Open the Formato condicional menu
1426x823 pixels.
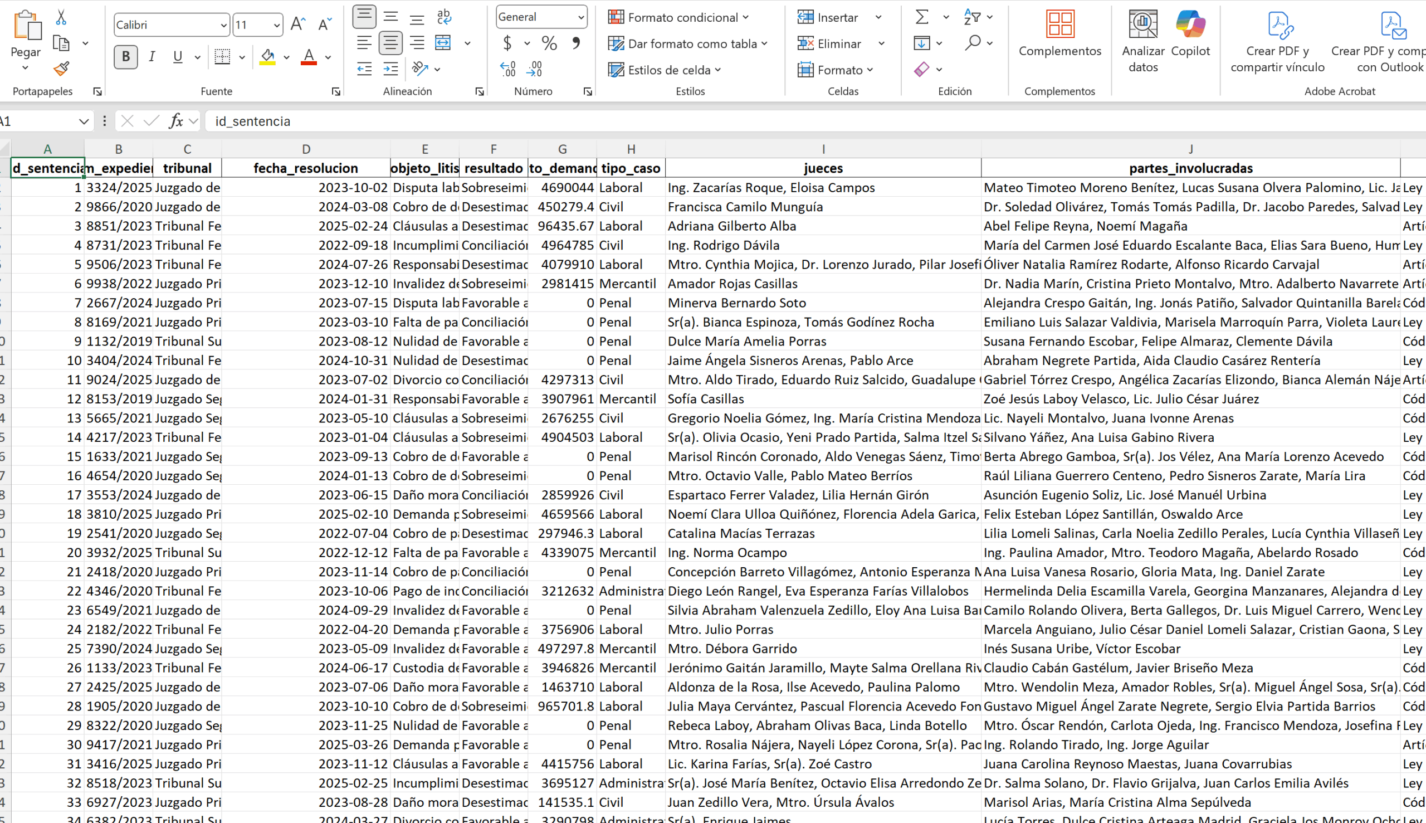tap(678, 17)
